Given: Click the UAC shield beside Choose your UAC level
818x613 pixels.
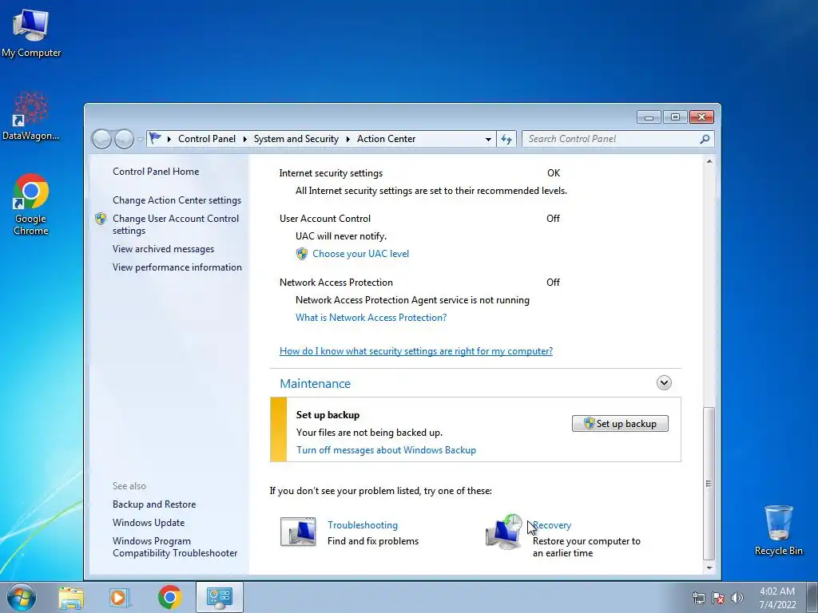Looking at the screenshot, I should pos(301,254).
